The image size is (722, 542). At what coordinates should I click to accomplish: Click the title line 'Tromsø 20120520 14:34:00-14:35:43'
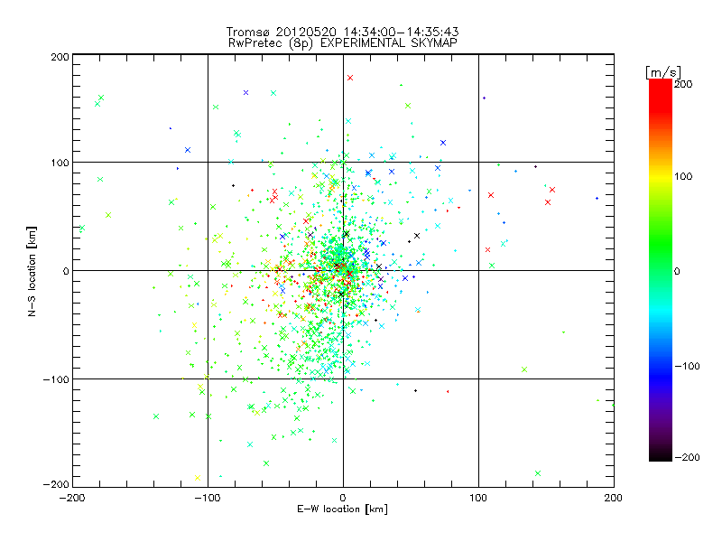tap(342, 32)
